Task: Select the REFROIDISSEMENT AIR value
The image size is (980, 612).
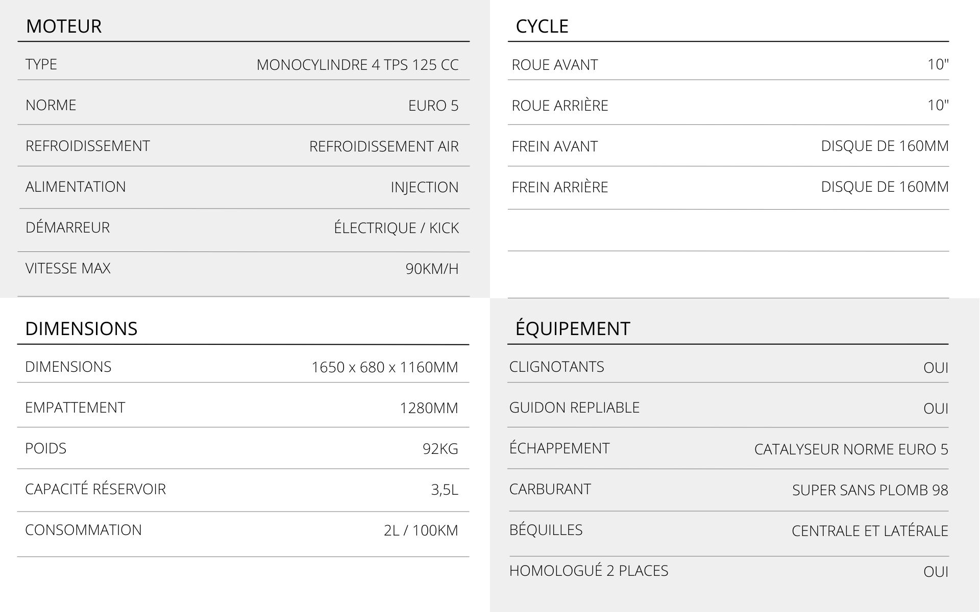Action: click(384, 146)
